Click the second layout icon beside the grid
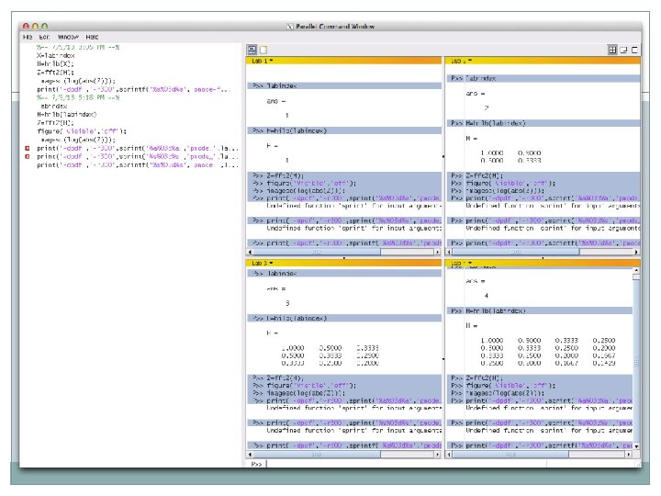 [x=624, y=49]
